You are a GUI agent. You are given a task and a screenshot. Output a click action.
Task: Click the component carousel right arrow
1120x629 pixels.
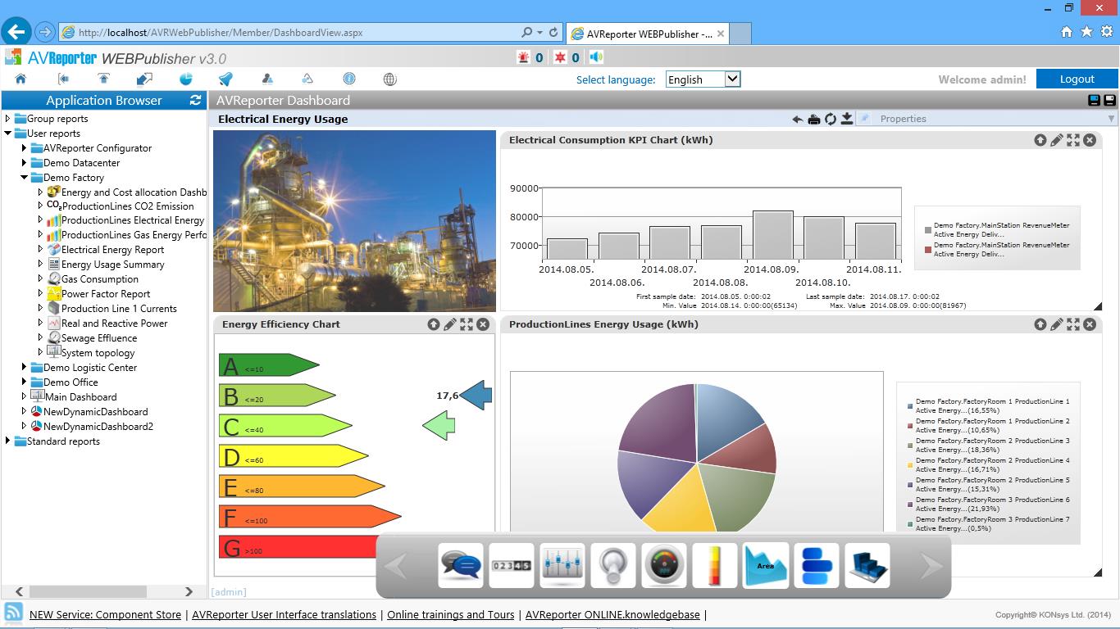[931, 566]
